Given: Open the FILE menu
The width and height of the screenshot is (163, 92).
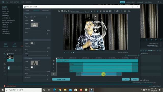Looking at the screenshot, I should pyautogui.click(x=7, y=2).
